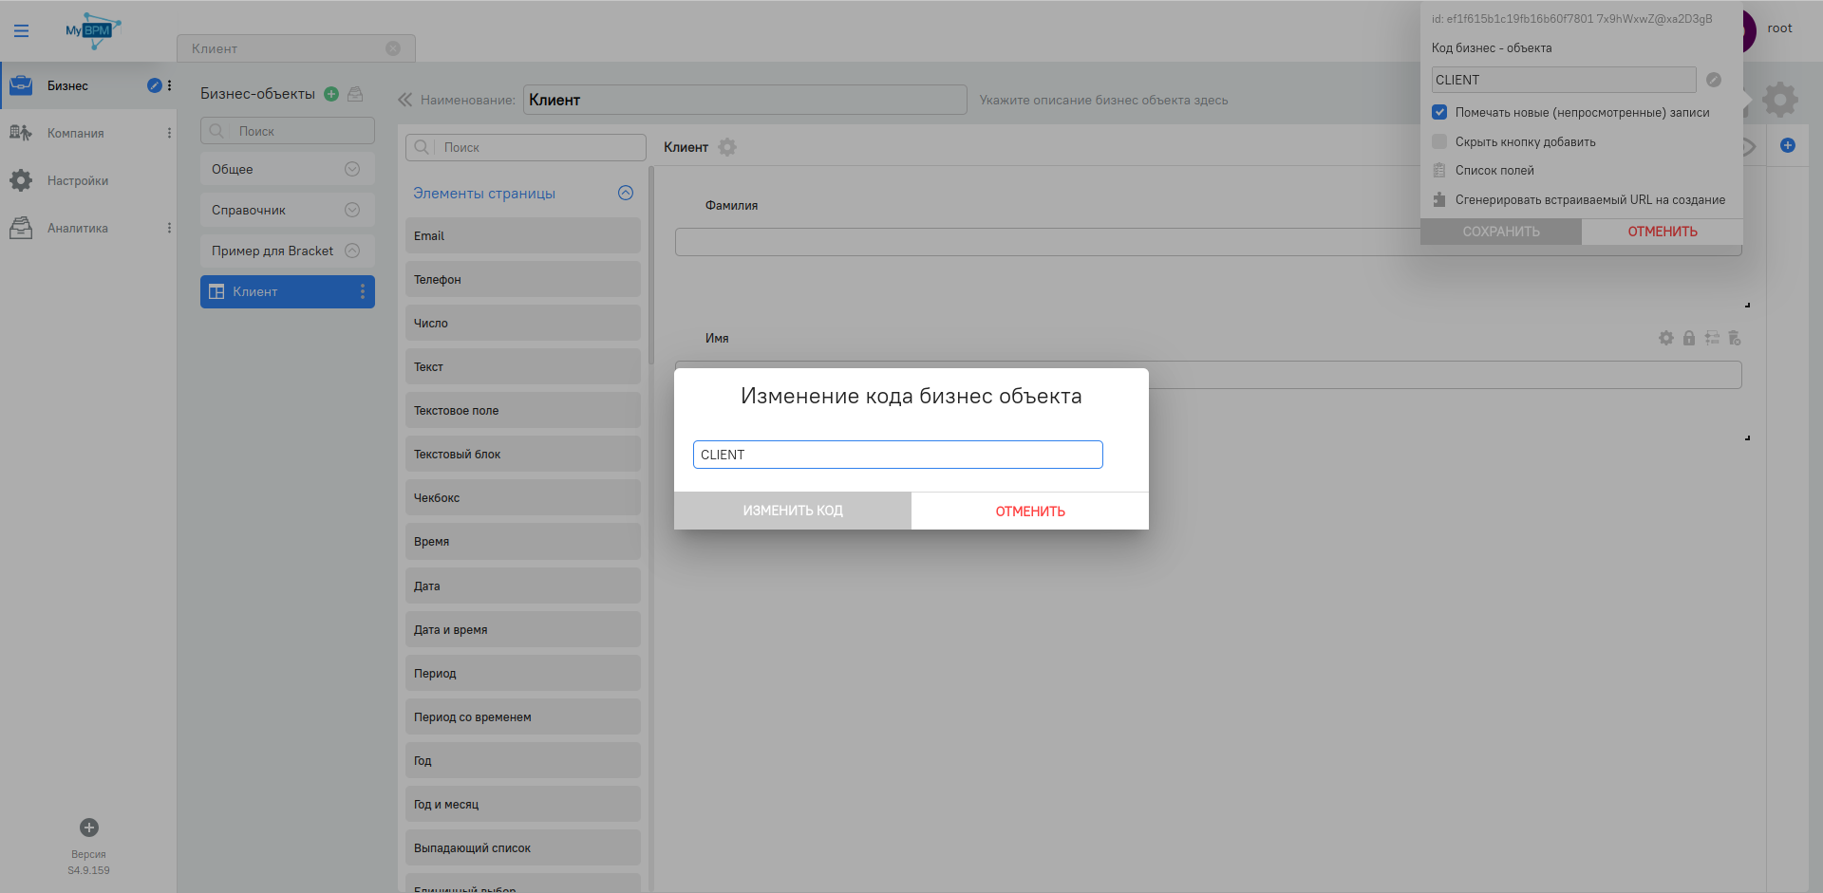This screenshot has width=1823, height=893.
Task: Expand the Общее group
Action: 352,169
